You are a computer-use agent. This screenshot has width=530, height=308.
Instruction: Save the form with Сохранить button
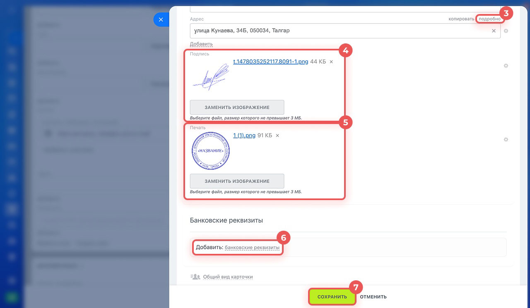coord(332,297)
